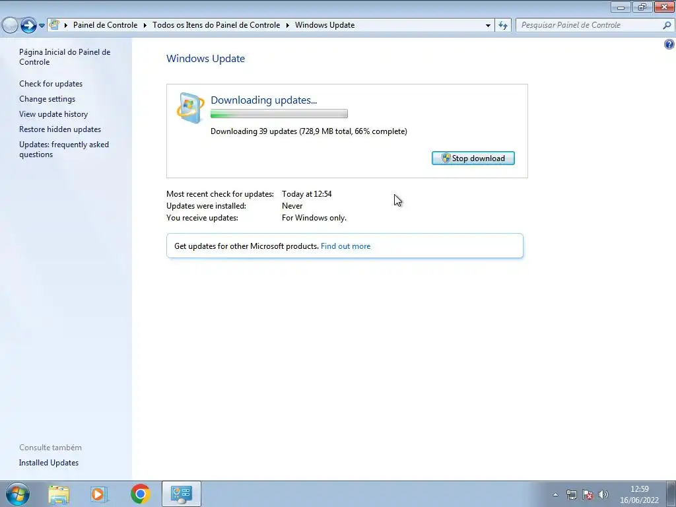The height and width of the screenshot is (507, 676).
Task: Open Windows Explorer from taskbar
Action: [x=59, y=494]
